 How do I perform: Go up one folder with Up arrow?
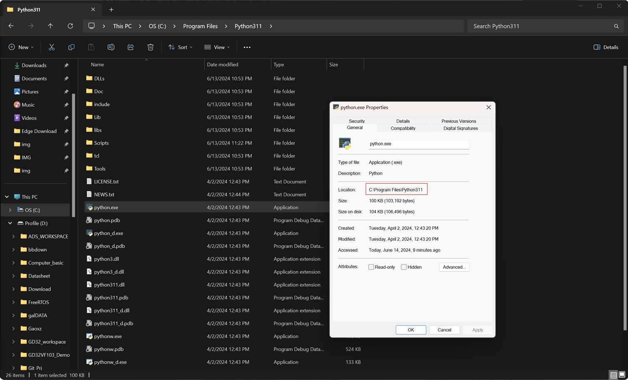50,26
